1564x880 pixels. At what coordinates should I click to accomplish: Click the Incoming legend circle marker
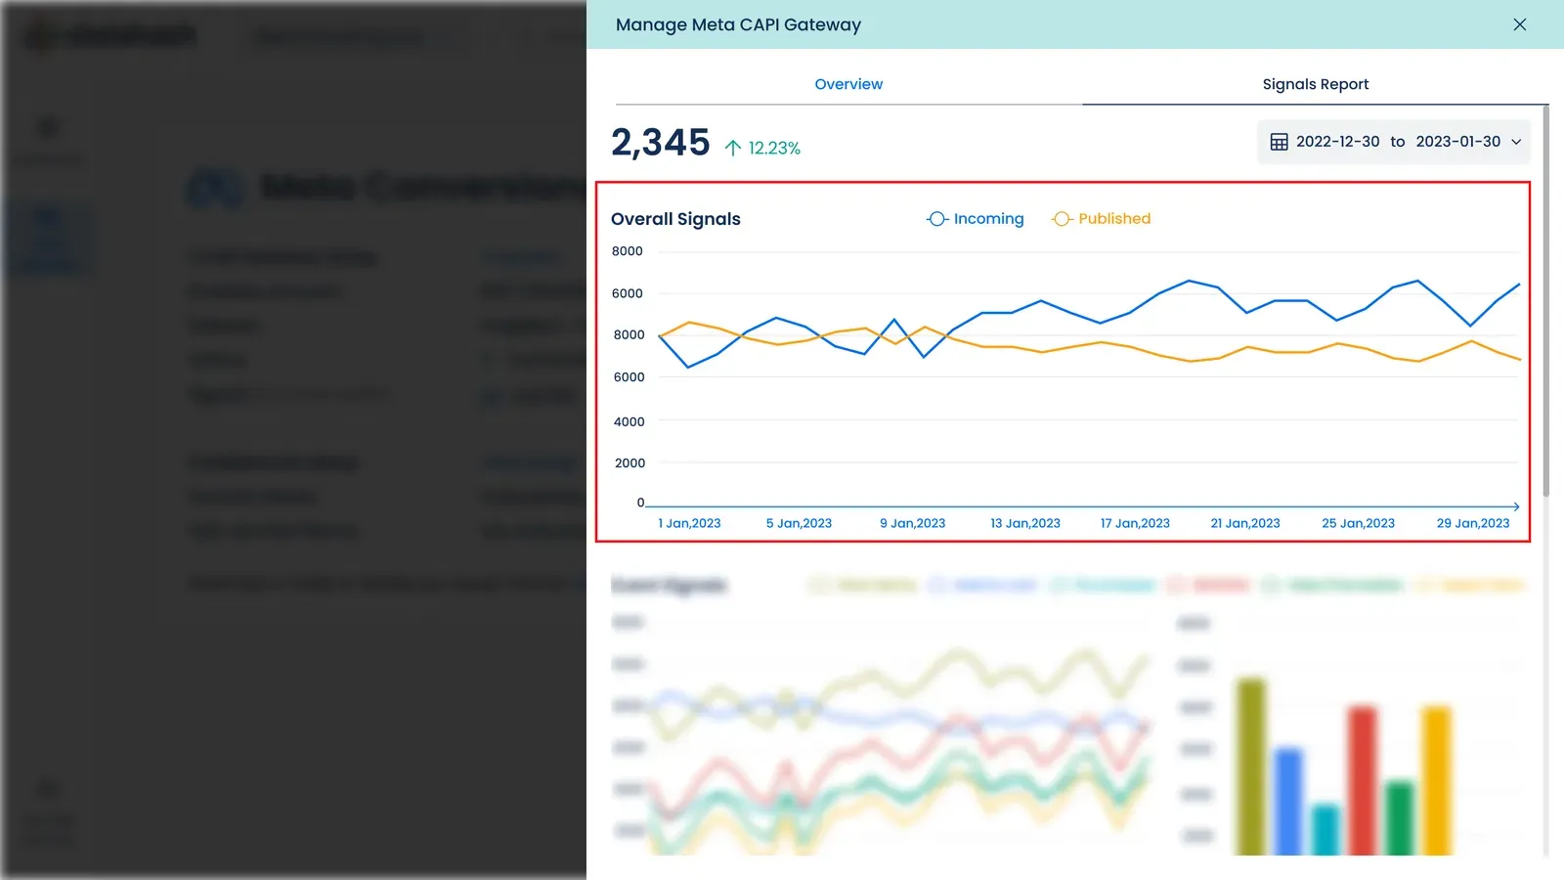pos(937,219)
